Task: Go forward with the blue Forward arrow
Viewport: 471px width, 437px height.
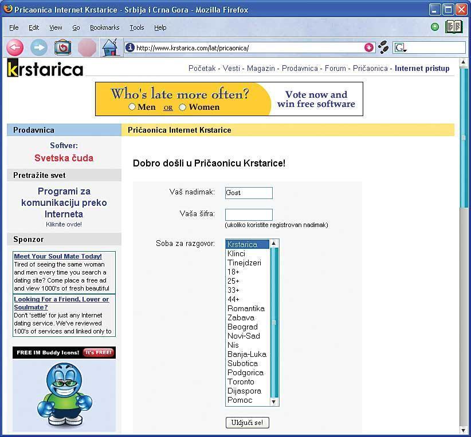Action: tap(39, 47)
